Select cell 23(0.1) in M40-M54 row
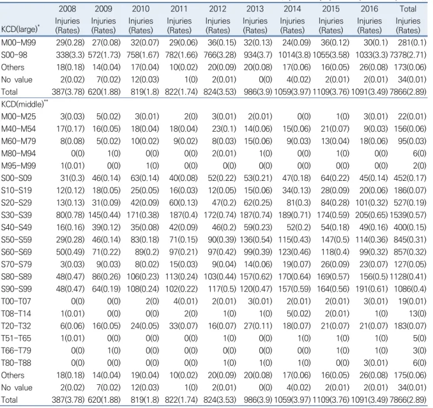 tap(224, 129)
